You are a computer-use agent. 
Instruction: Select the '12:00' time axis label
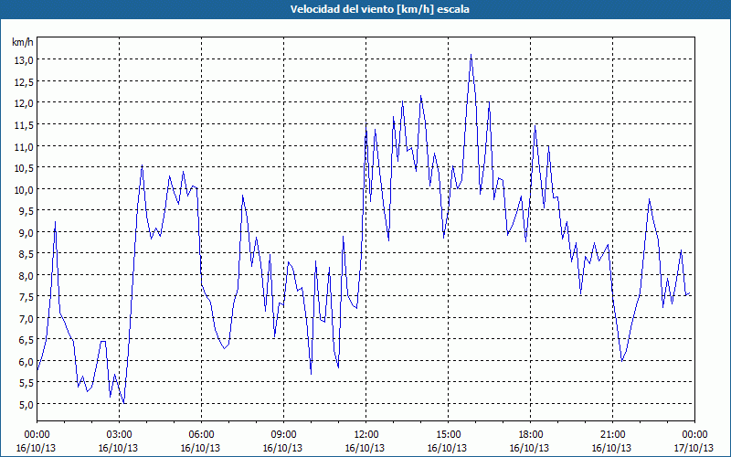click(366, 435)
